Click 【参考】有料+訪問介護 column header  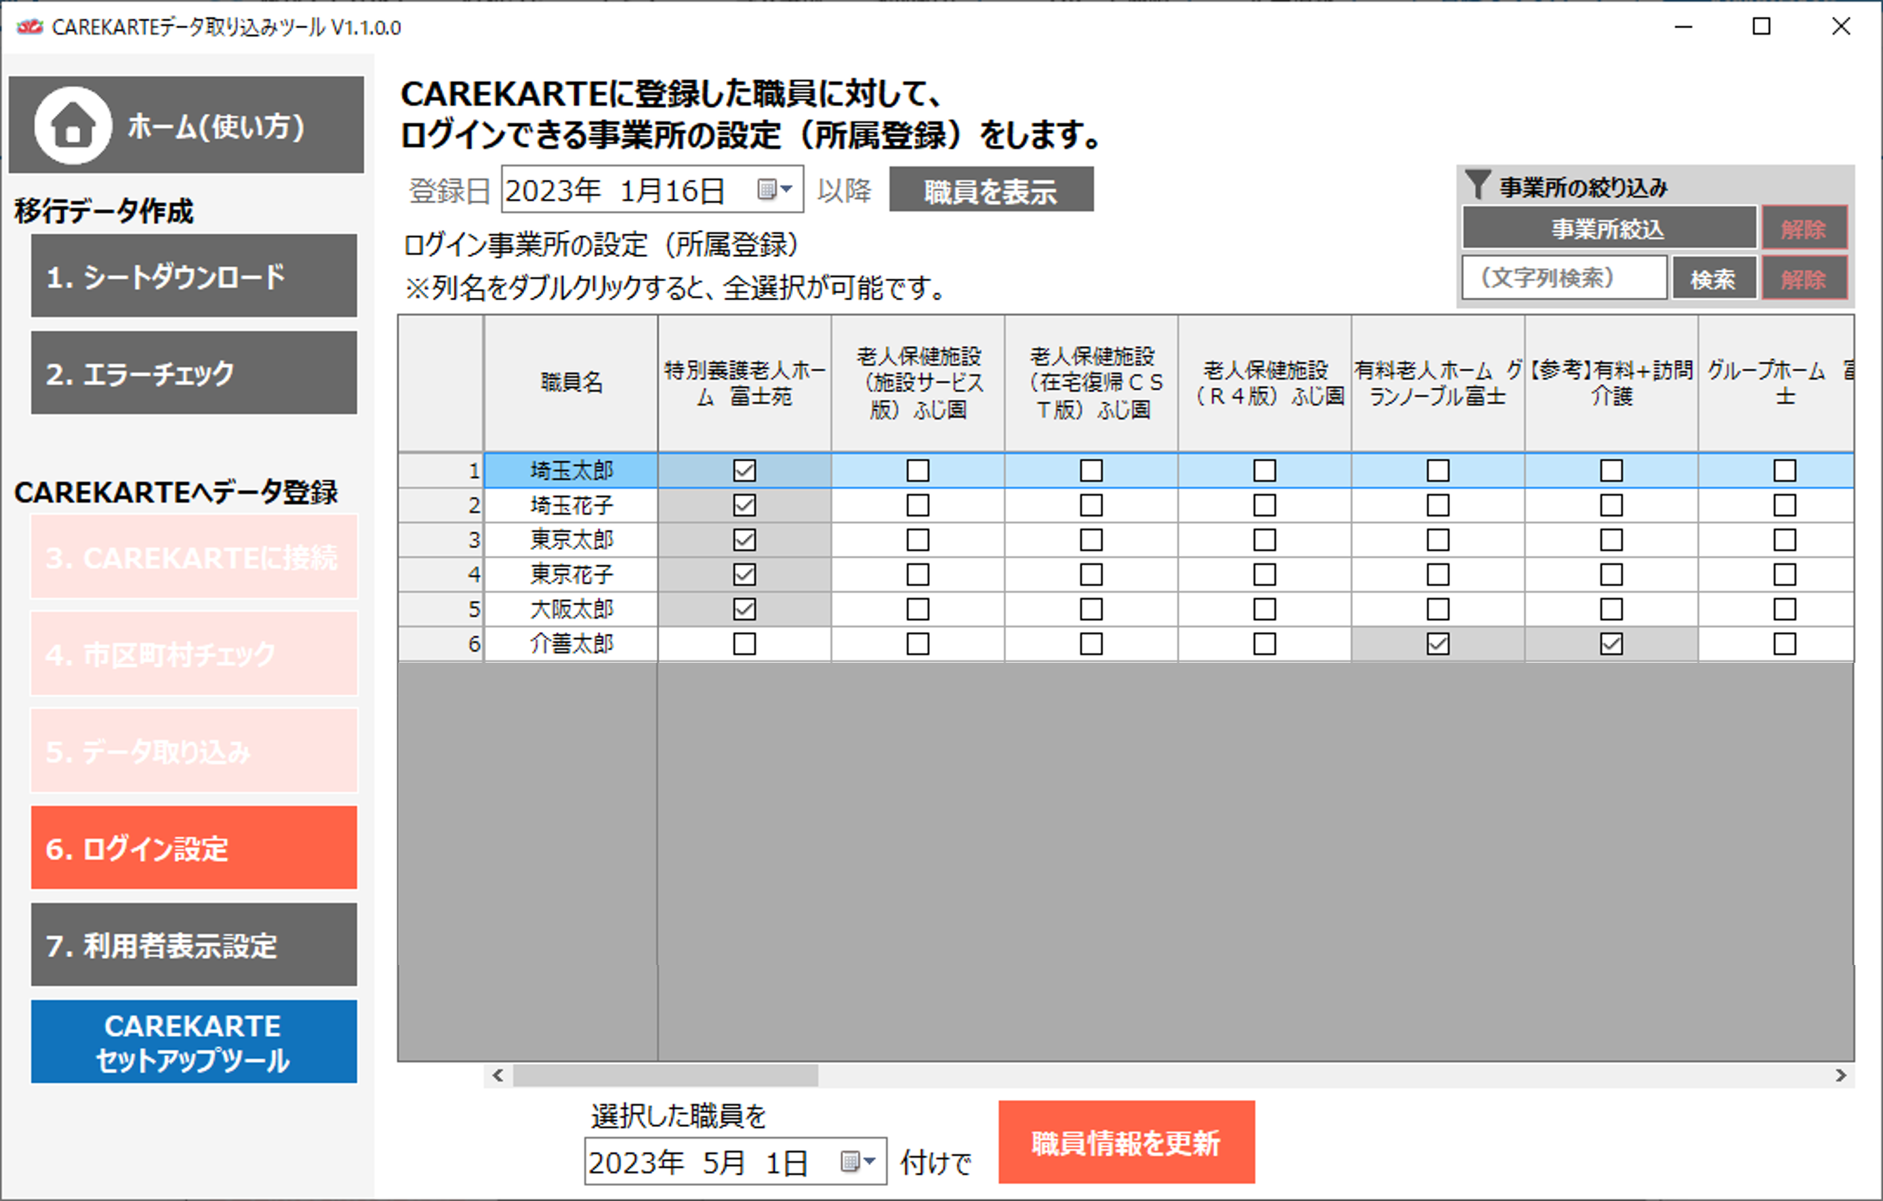(x=1611, y=383)
